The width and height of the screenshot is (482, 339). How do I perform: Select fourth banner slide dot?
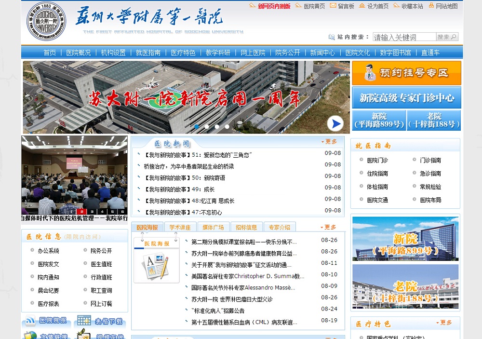click(227, 126)
